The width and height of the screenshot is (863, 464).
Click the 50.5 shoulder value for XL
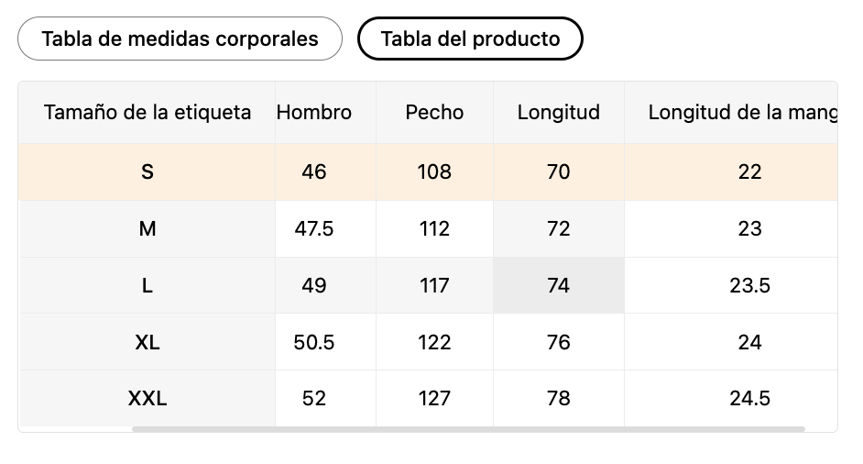point(314,342)
